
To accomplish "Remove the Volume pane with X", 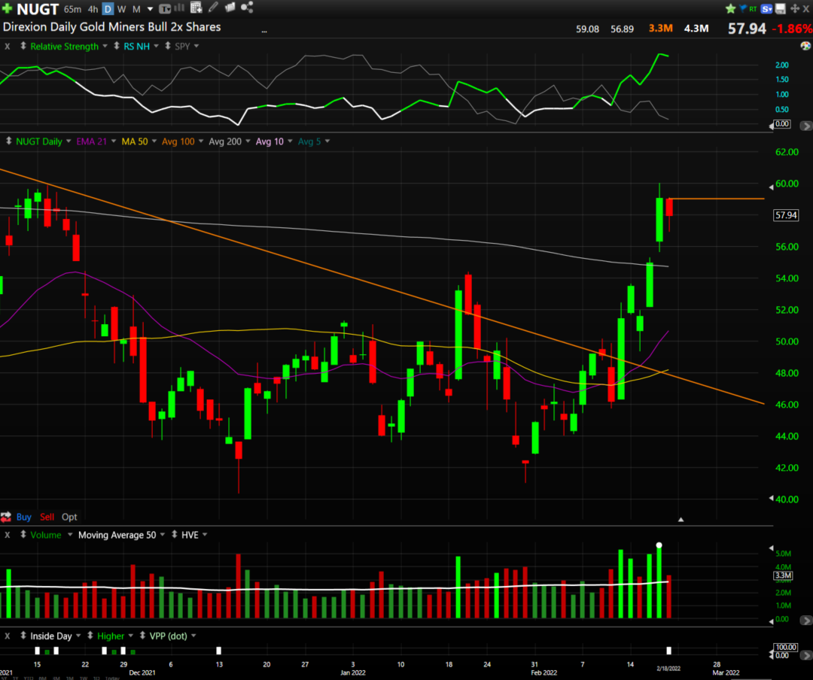I will point(8,535).
